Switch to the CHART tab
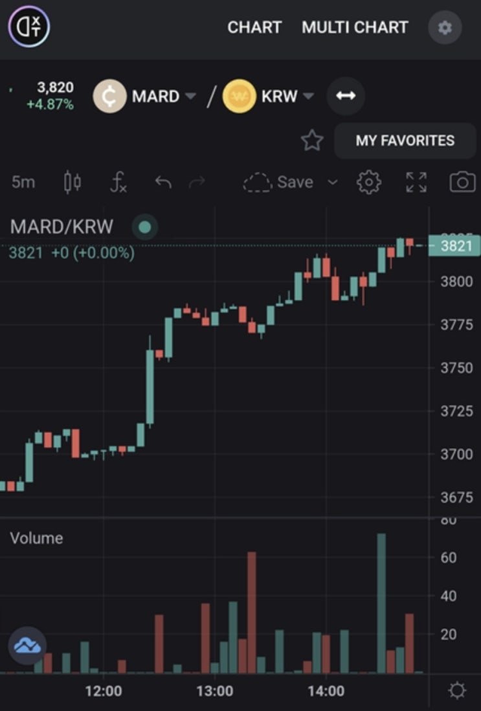The height and width of the screenshot is (711, 481). point(254,27)
